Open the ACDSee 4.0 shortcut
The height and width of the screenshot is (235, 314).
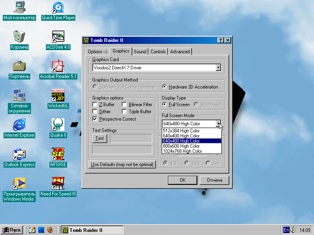point(58,37)
